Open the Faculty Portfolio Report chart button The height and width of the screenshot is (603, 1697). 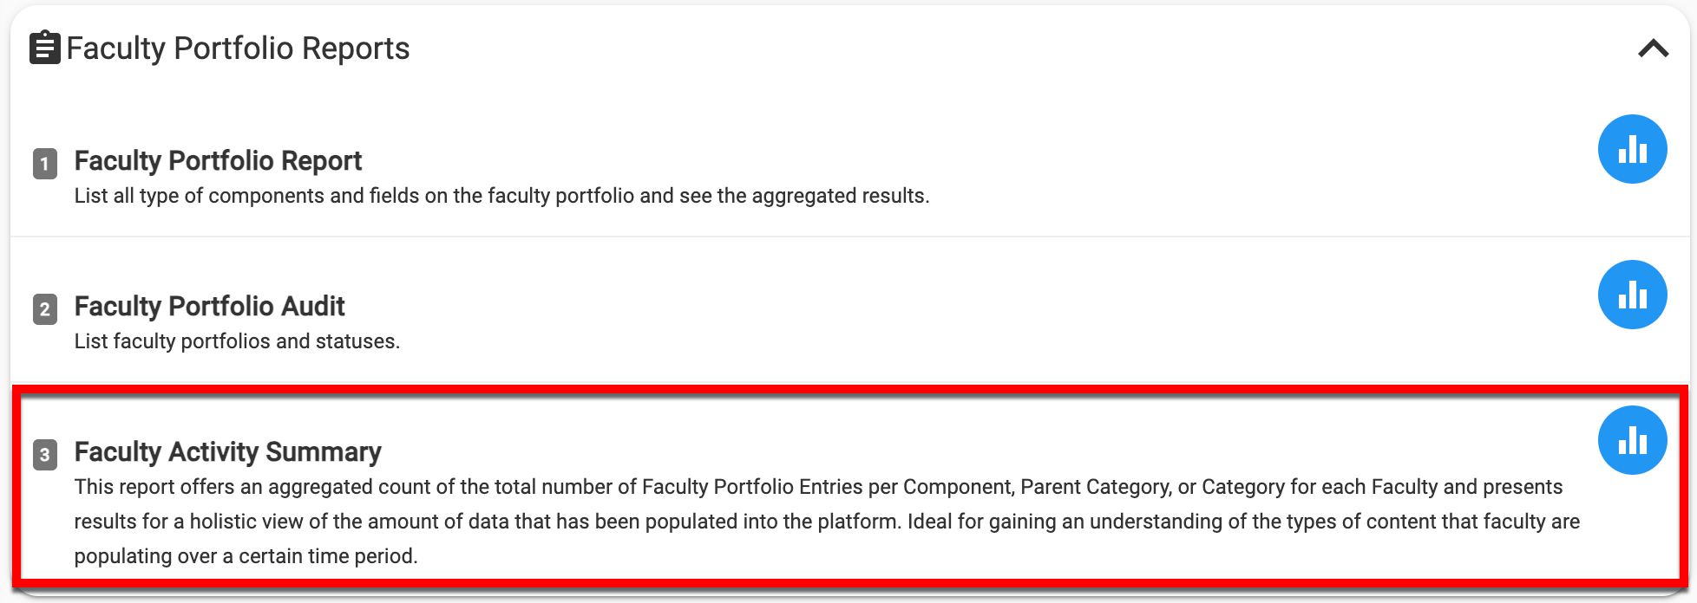coord(1632,149)
